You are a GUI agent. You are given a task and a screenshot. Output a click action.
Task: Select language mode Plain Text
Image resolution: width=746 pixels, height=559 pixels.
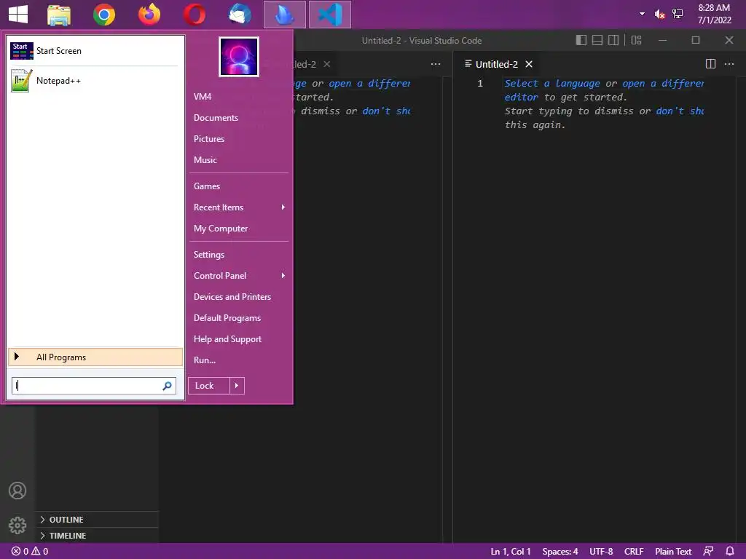point(672,552)
